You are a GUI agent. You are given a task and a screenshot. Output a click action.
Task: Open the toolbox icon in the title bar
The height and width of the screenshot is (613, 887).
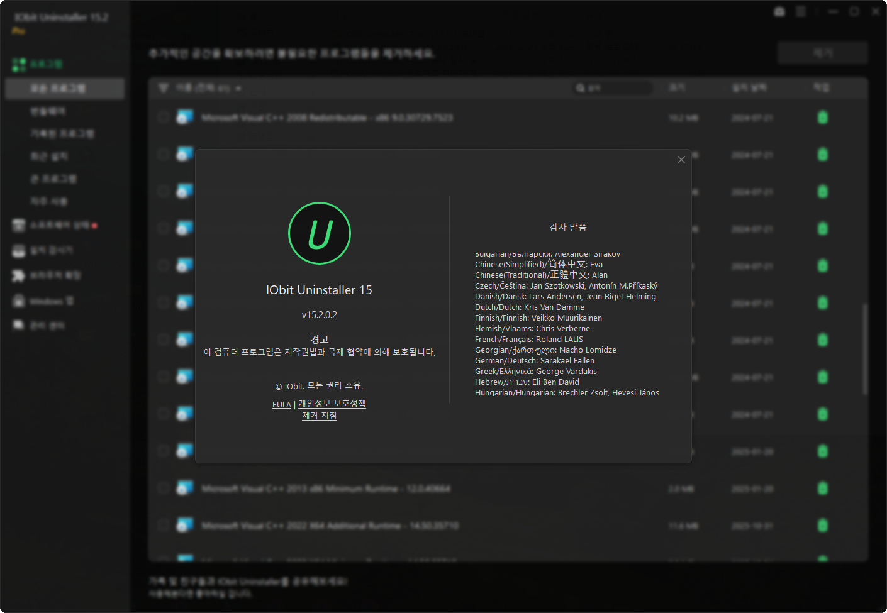click(779, 11)
